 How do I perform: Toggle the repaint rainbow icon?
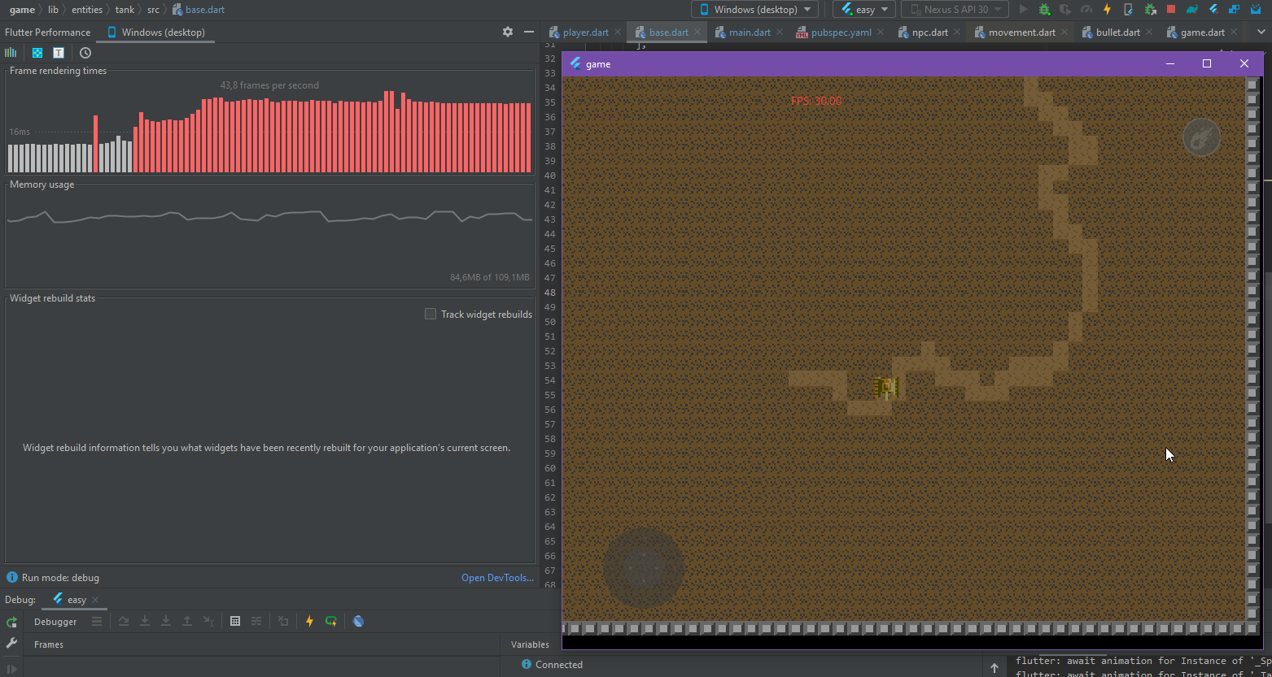click(x=37, y=53)
